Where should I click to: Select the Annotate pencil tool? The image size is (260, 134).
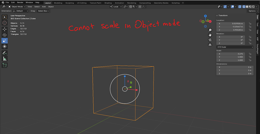[x=5, y=53]
